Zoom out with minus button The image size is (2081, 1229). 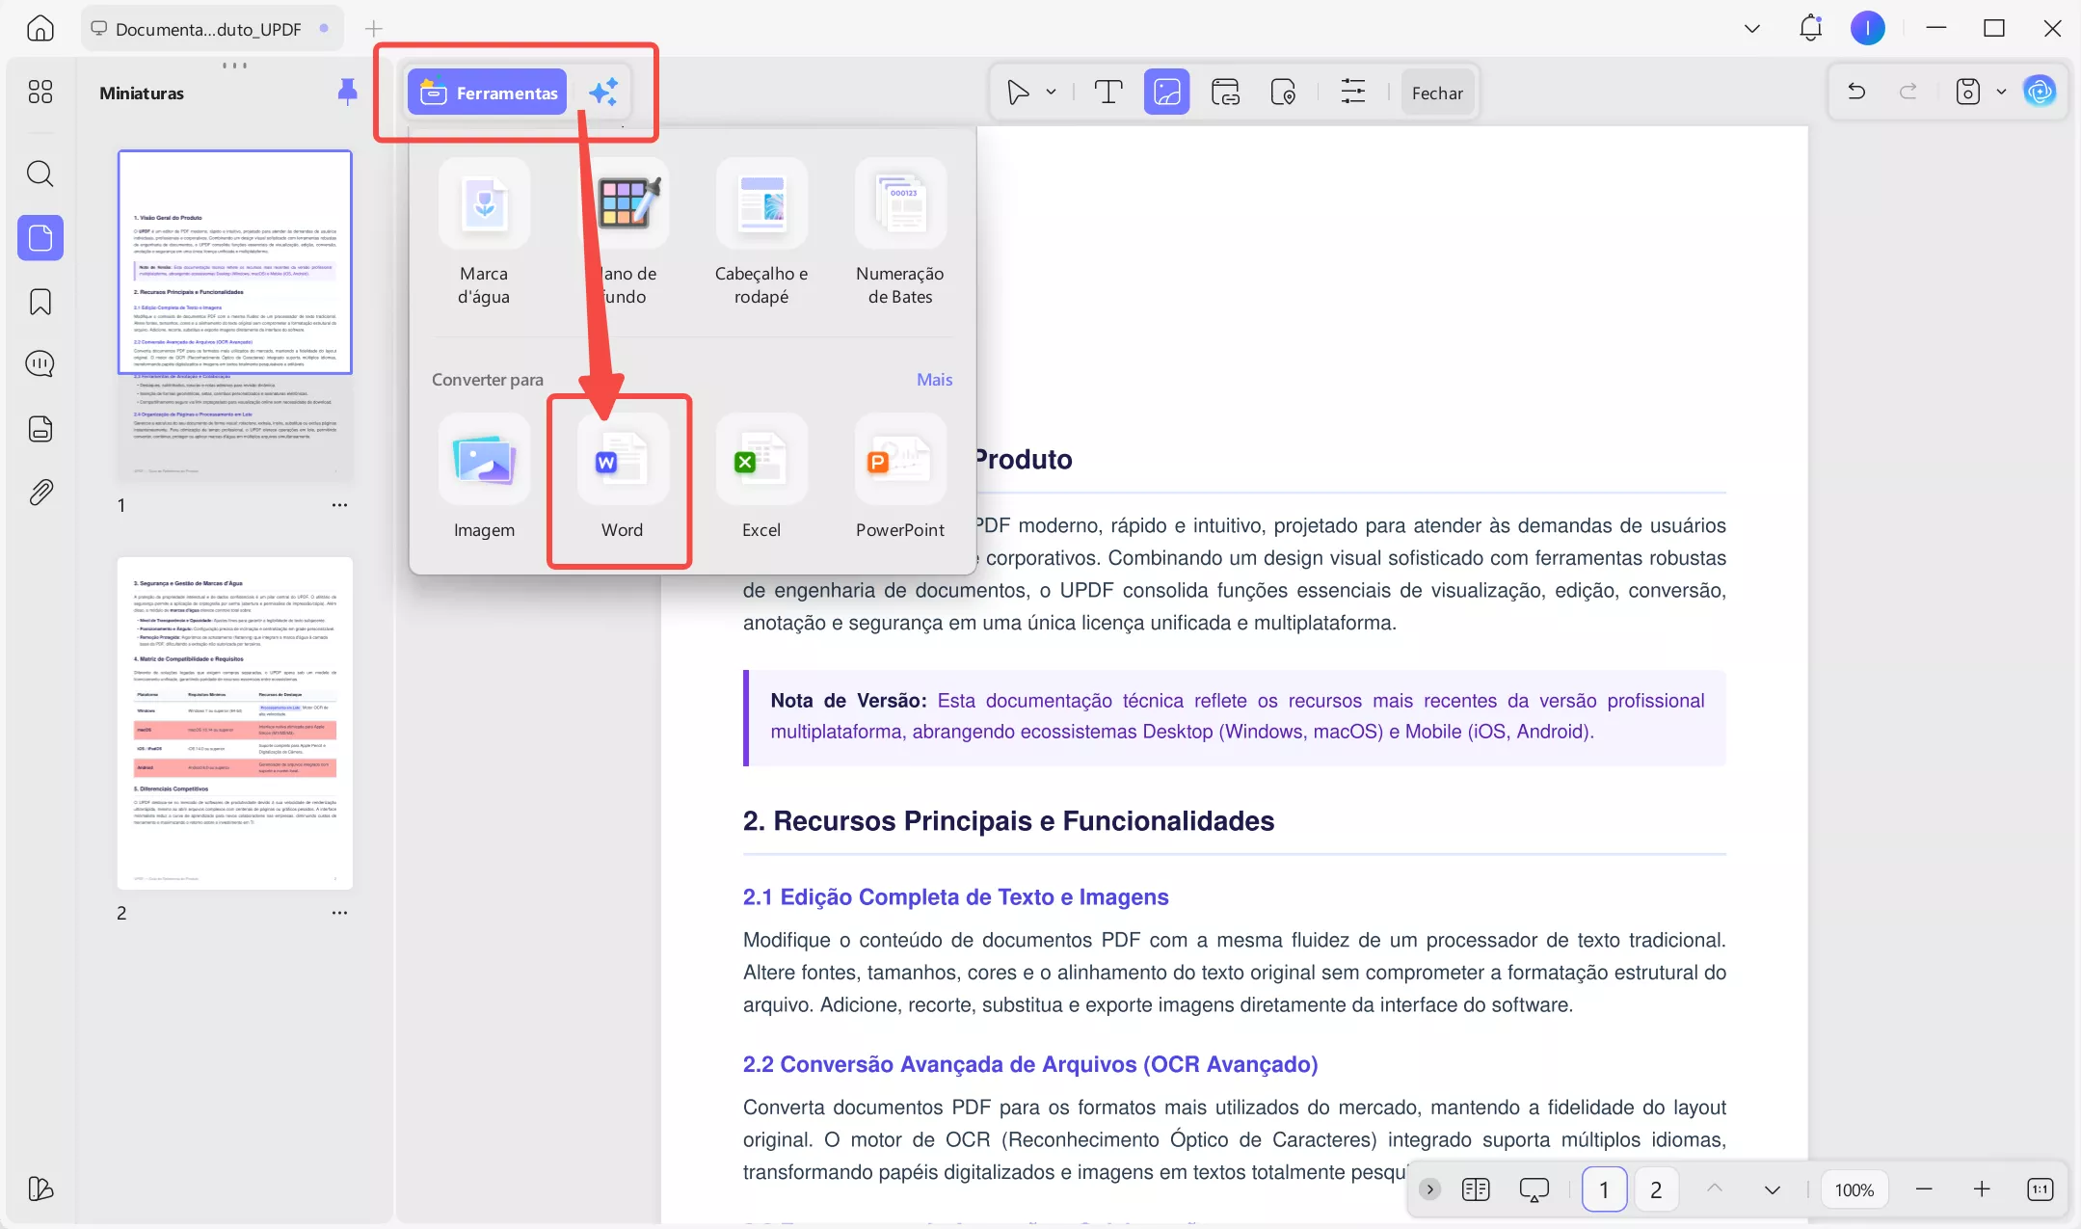click(1924, 1189)
